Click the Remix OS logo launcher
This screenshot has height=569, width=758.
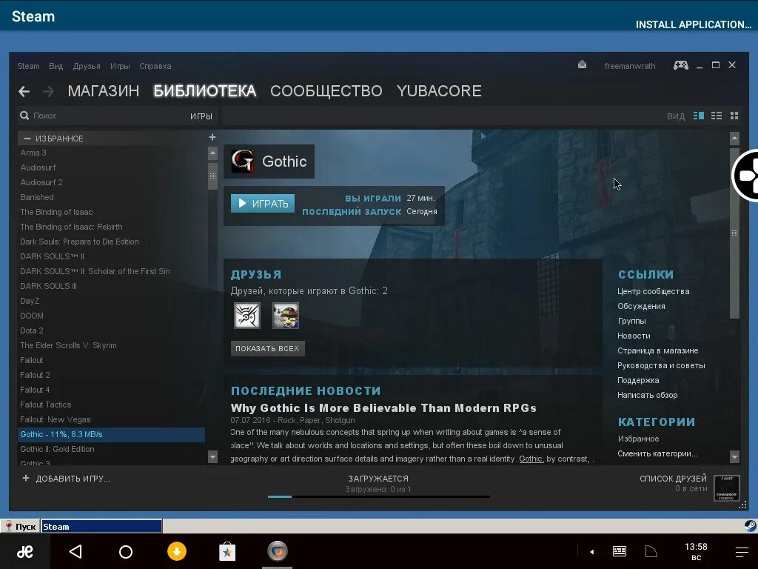24,551
